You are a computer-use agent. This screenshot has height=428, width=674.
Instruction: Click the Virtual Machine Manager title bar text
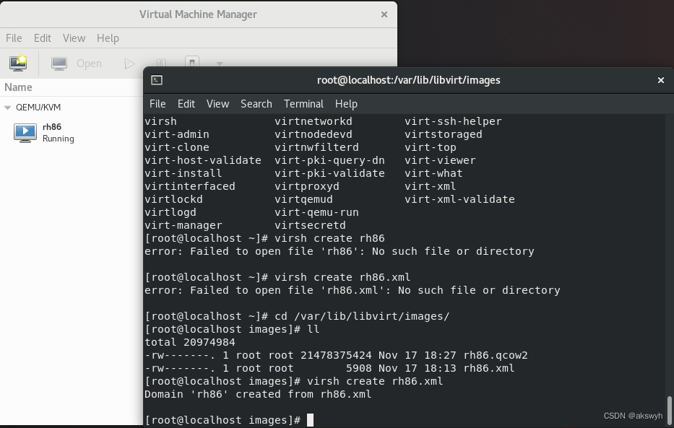click(198, 14)
